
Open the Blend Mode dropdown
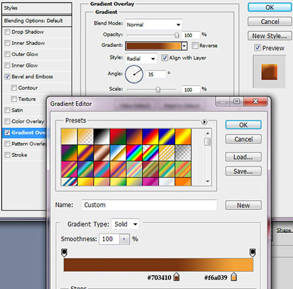[x=154, y=25]
